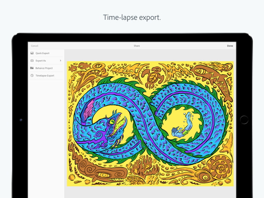Open the Export As option text
This screenshot has width=264, height=198.
coord(41,61)
